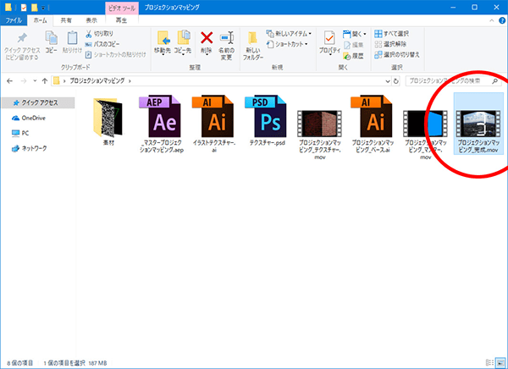The height and width of the screenshot is (369, 508).
Task: Click Invert selection (選択の切り替え)
Action: tap(397, 55)
